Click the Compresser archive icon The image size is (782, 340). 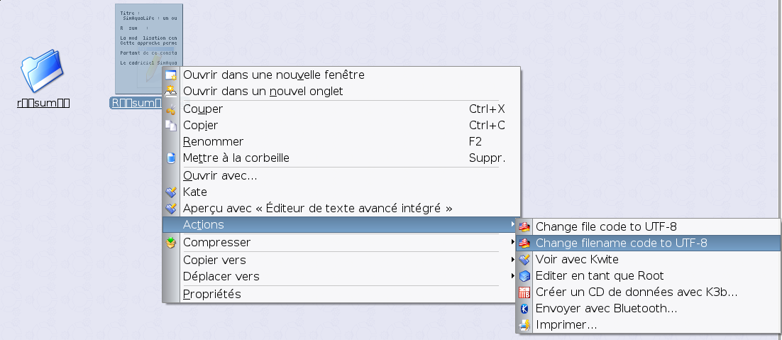(x=171, y=242)
